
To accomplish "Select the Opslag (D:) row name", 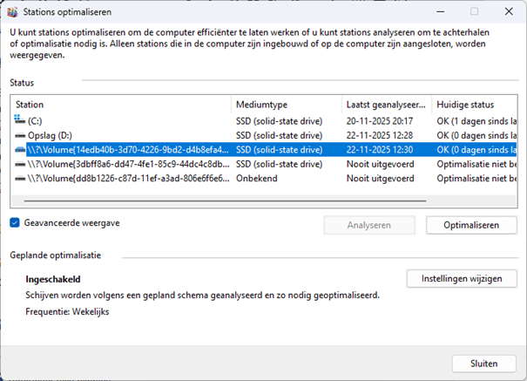I will 50,135.
